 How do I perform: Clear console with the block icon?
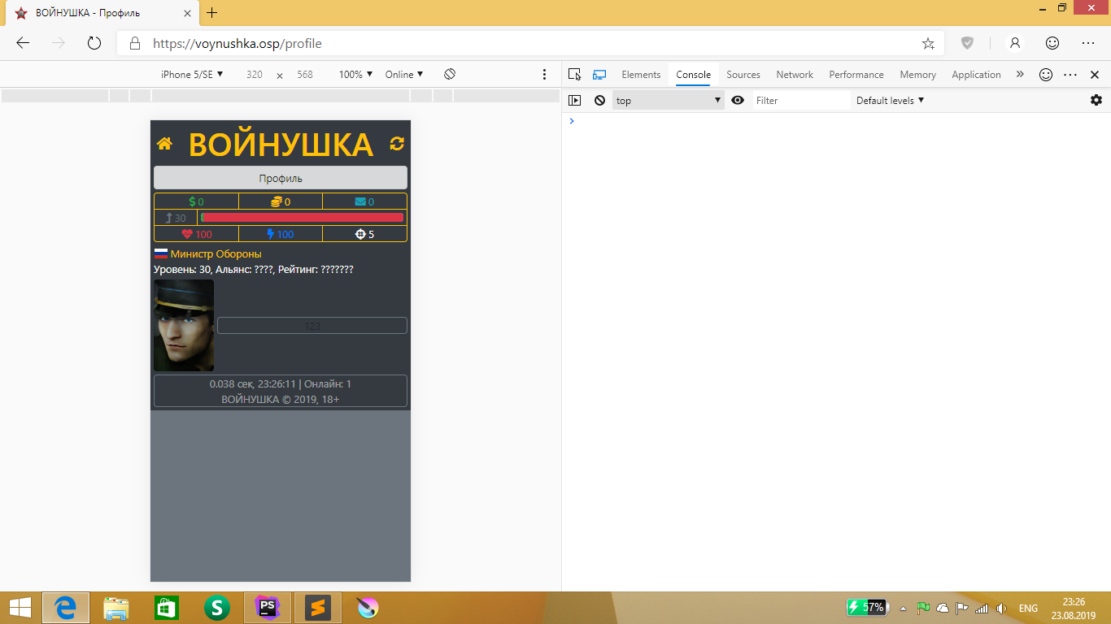(x=599, y=101)
